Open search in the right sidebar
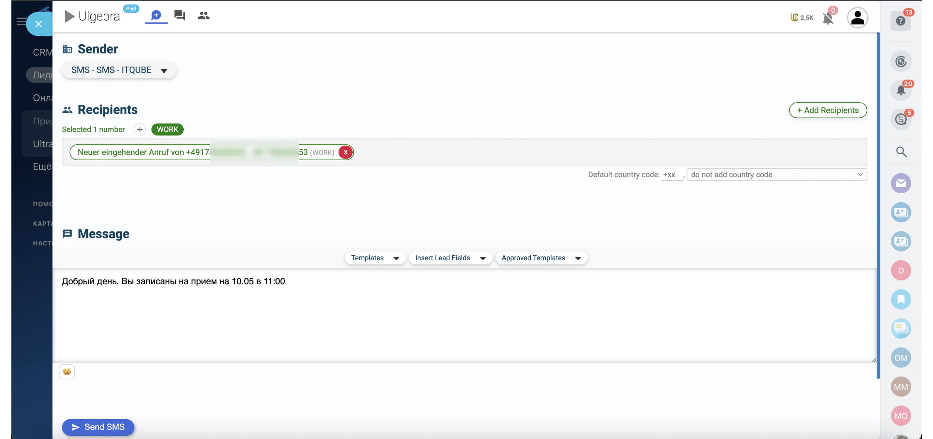This screenshot has height=439, width=933. pyautogui.click(x=901, y=152)
